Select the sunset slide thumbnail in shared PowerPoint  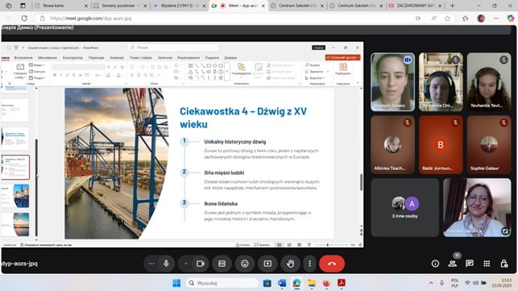click(15, 224)
